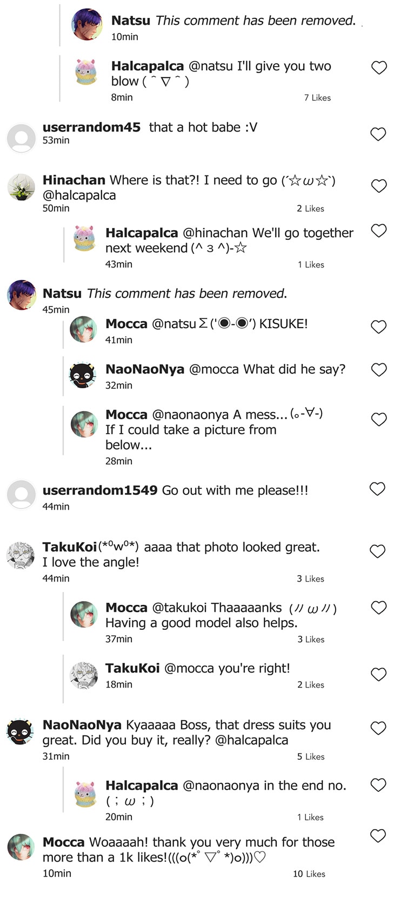400x900 pixels.
Task: Like NaoNaoNya's 'that dress suits you' comment
Action: (x=378, y=728)
